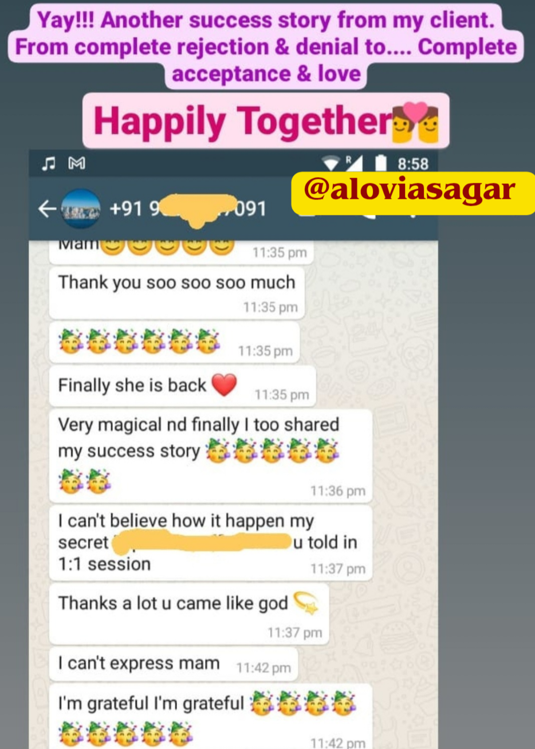Screen dimensions: 535x749
Task: Tap the Gmail notification icon
Action: click(77, 164)
